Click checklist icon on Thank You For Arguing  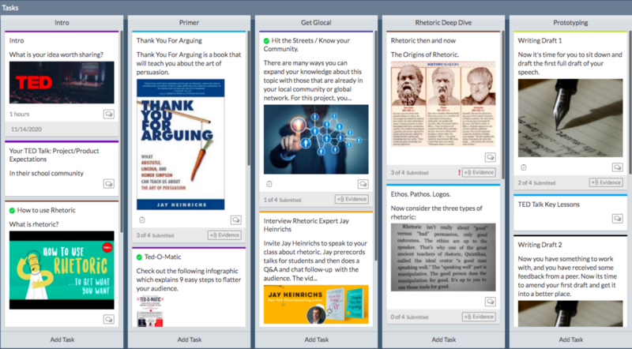pos(141,220)
